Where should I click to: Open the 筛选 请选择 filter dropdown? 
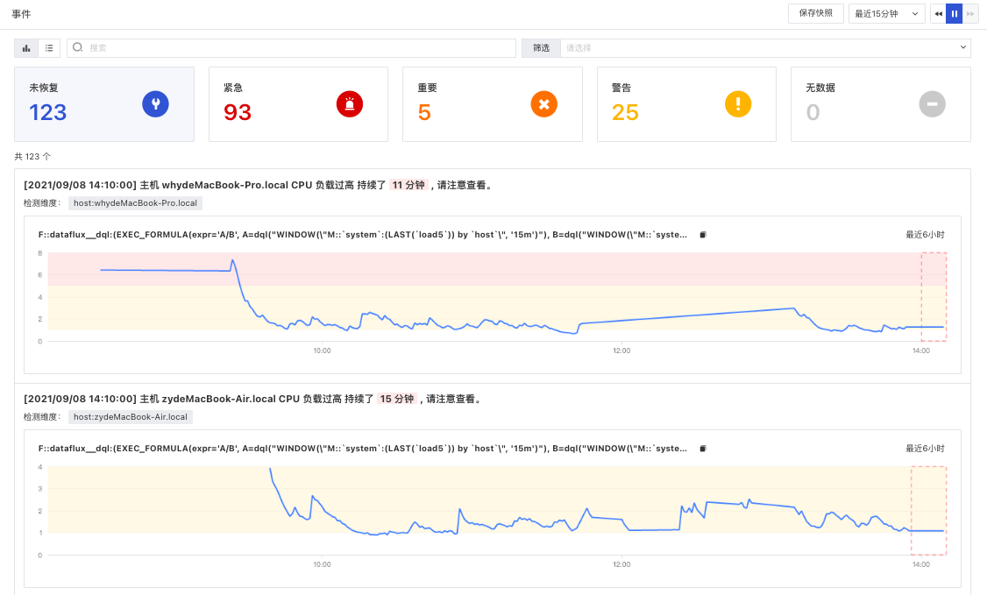tap(746, 48)
